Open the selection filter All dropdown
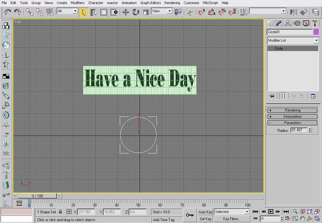322x223 pixels. coord(75,11)
